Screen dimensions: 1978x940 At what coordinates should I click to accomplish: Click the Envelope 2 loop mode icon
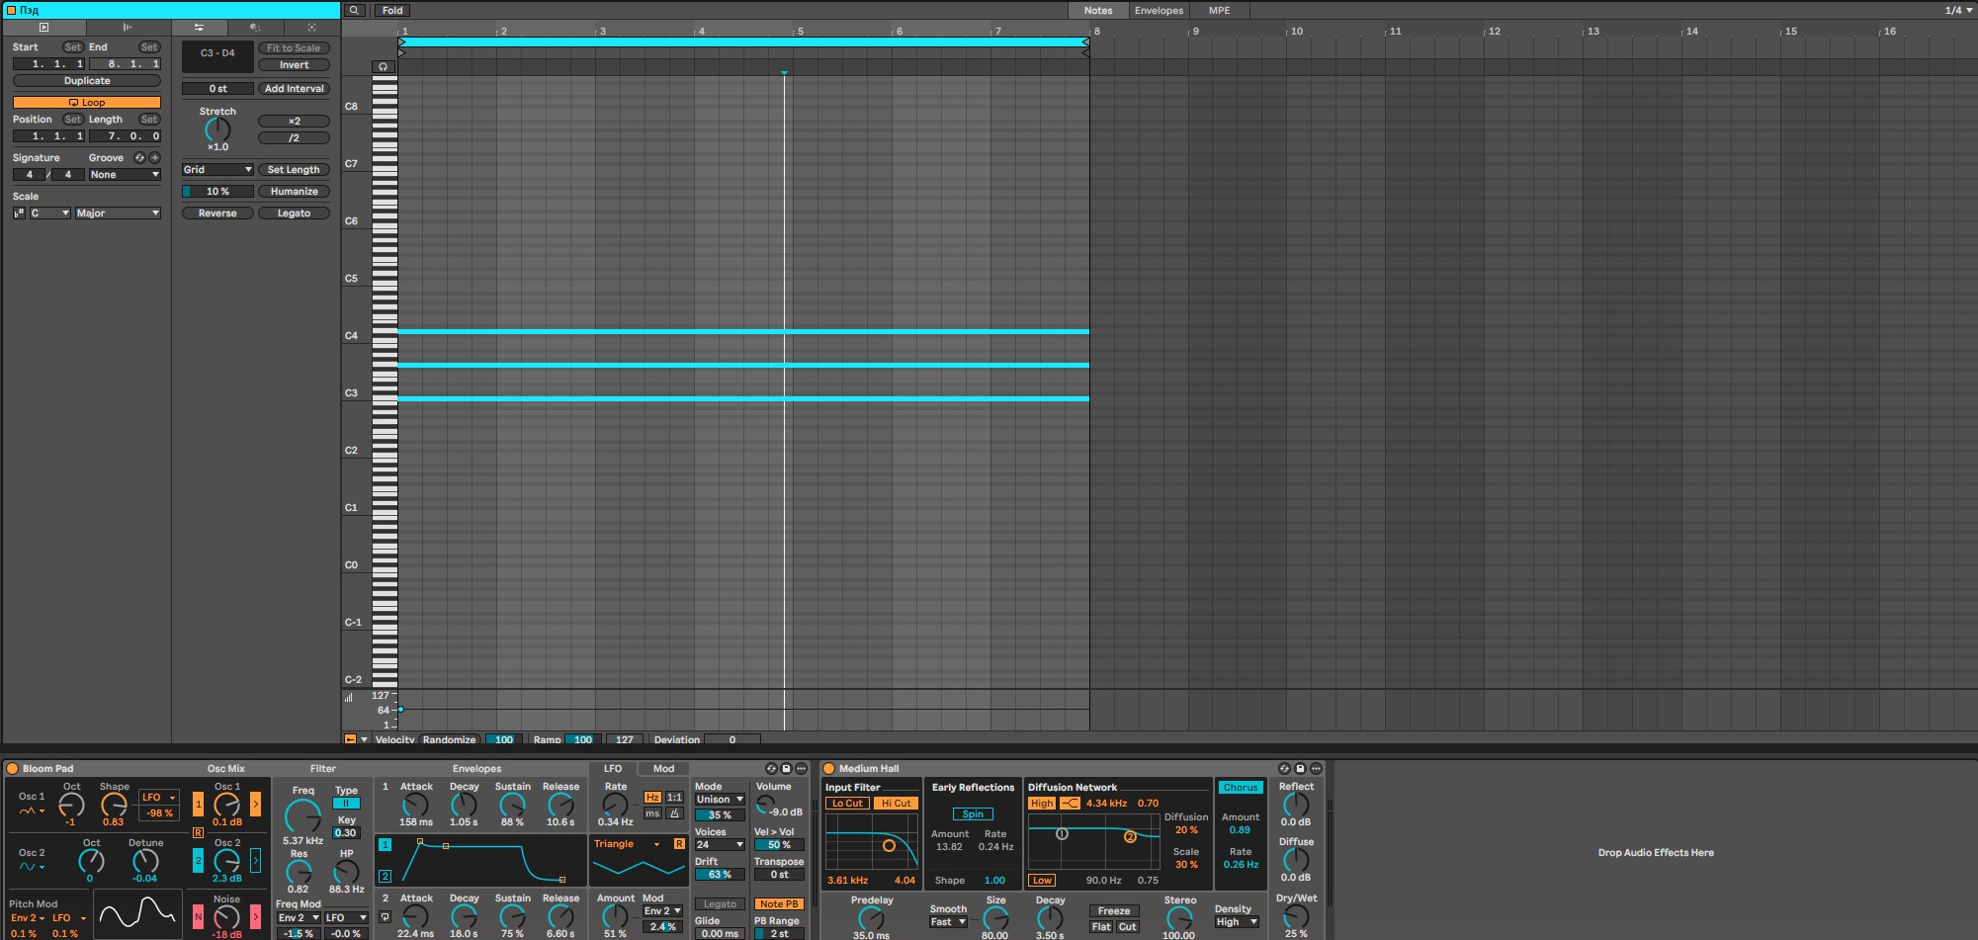pos(386,917)
